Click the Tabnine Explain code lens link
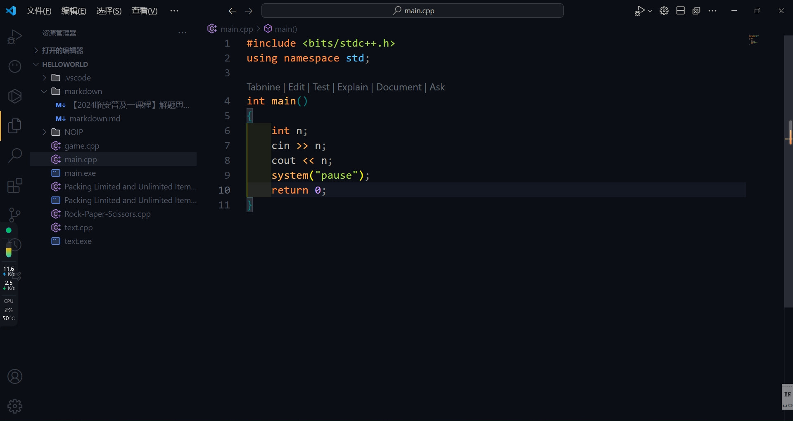This screenshot has height=421, width=793. click(x=352, y=87)
